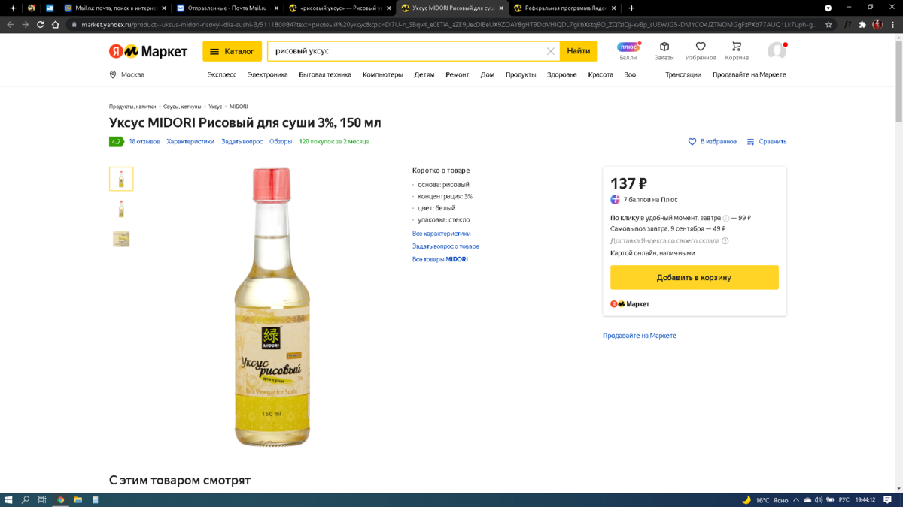This screenshot has width=903, height=507.
Task: Select first product thumbnail image
Action: coord(121,179)
